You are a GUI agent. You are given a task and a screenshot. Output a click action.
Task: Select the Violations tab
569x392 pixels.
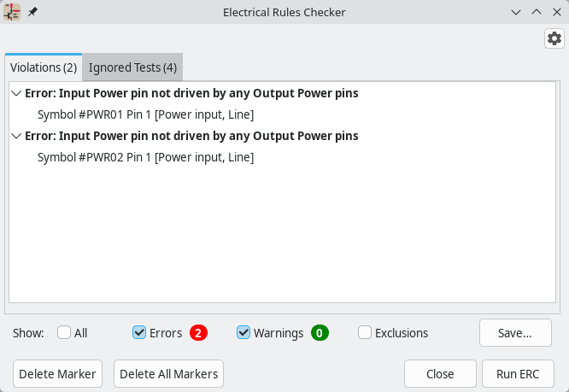click(x=44, y=67)
